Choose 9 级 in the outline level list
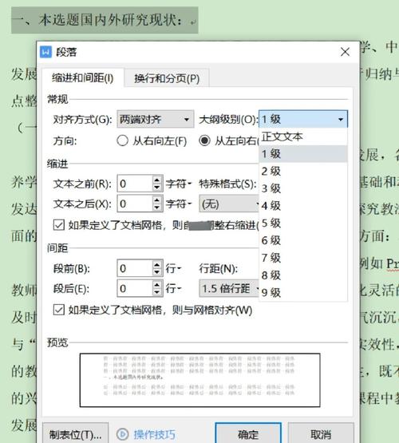The height and width of the screenshot is (443, 399). 303,292
